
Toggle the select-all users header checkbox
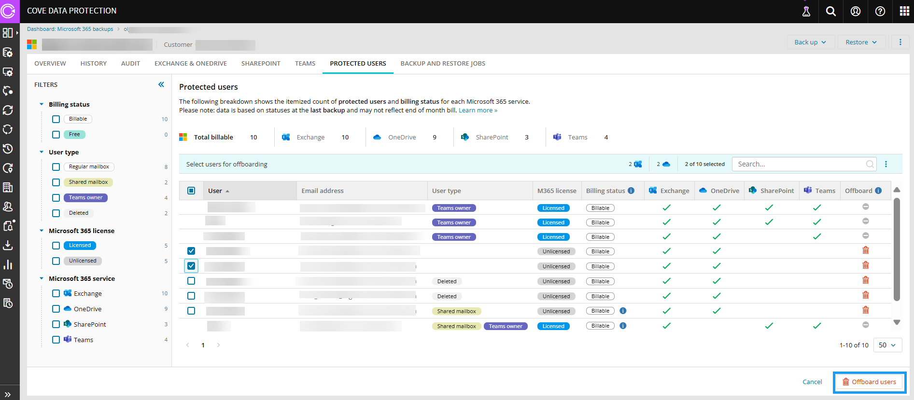pyautogui.click(x=191, y=191)
